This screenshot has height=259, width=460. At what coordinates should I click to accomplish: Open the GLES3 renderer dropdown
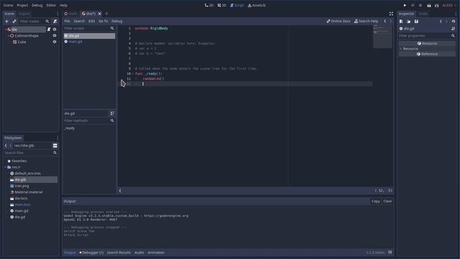[x=449, y=5]
